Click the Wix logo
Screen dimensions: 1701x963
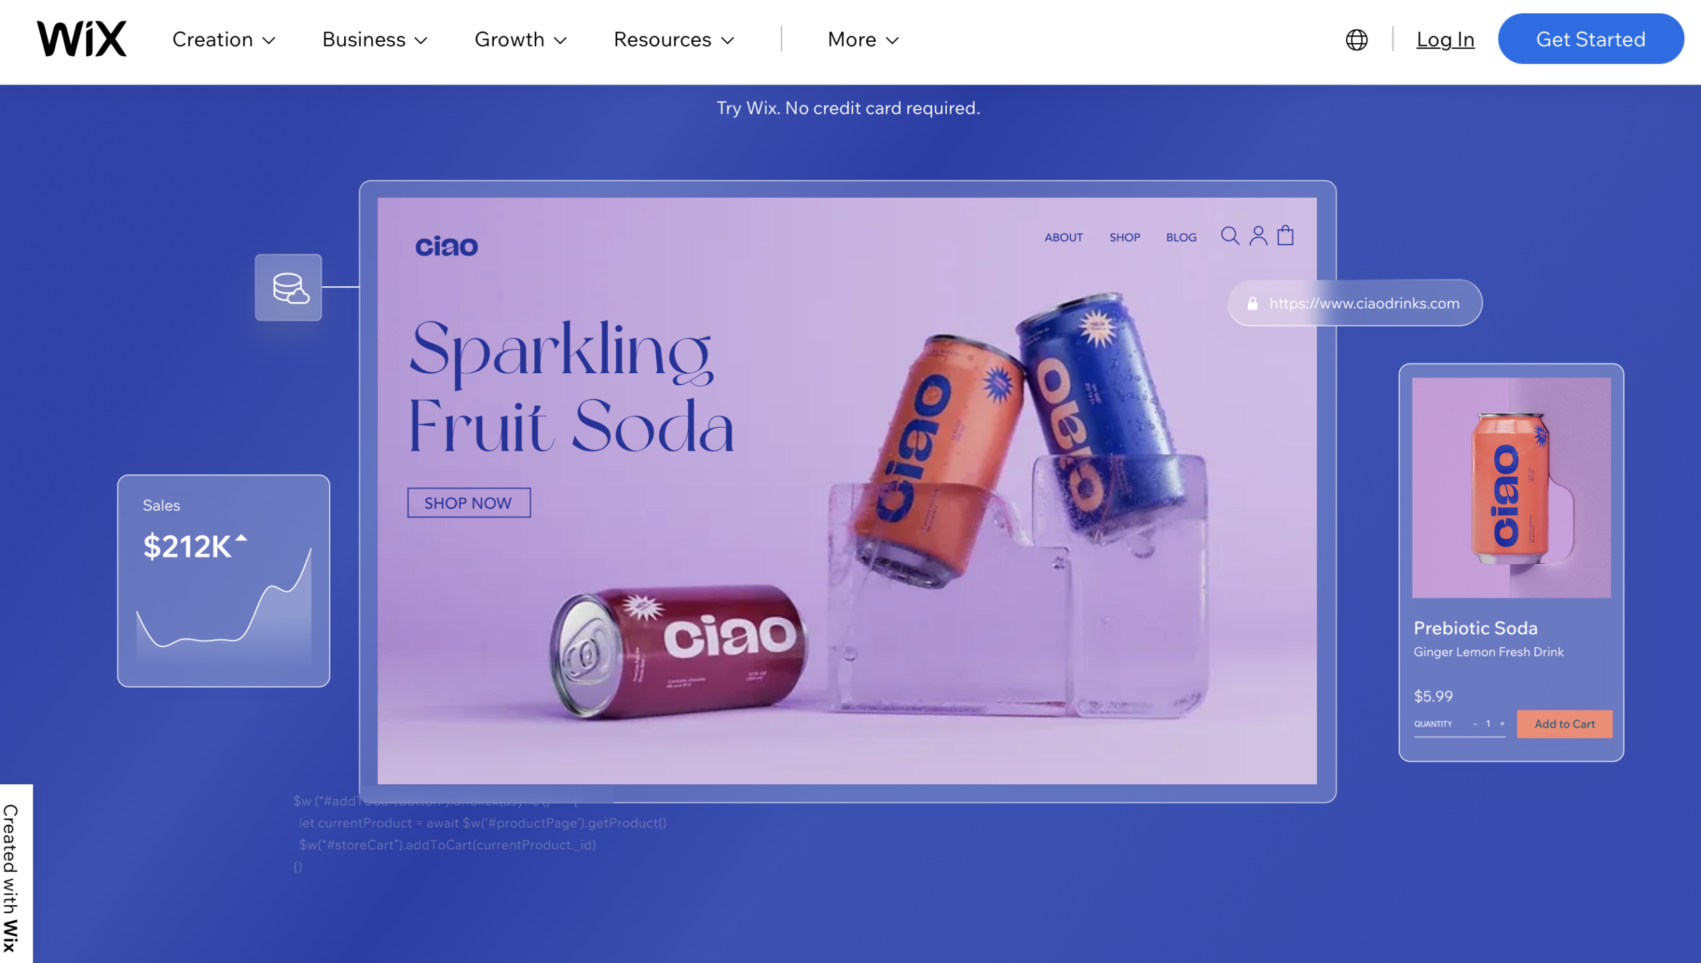pos(81,39)
